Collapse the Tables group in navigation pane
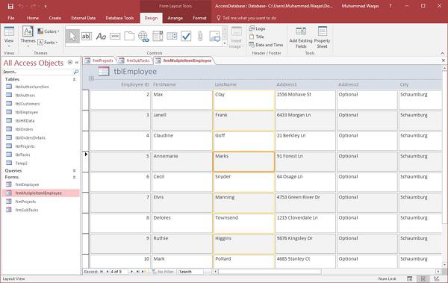The width and height of the screenshot is (448, 283). [74, 79]
